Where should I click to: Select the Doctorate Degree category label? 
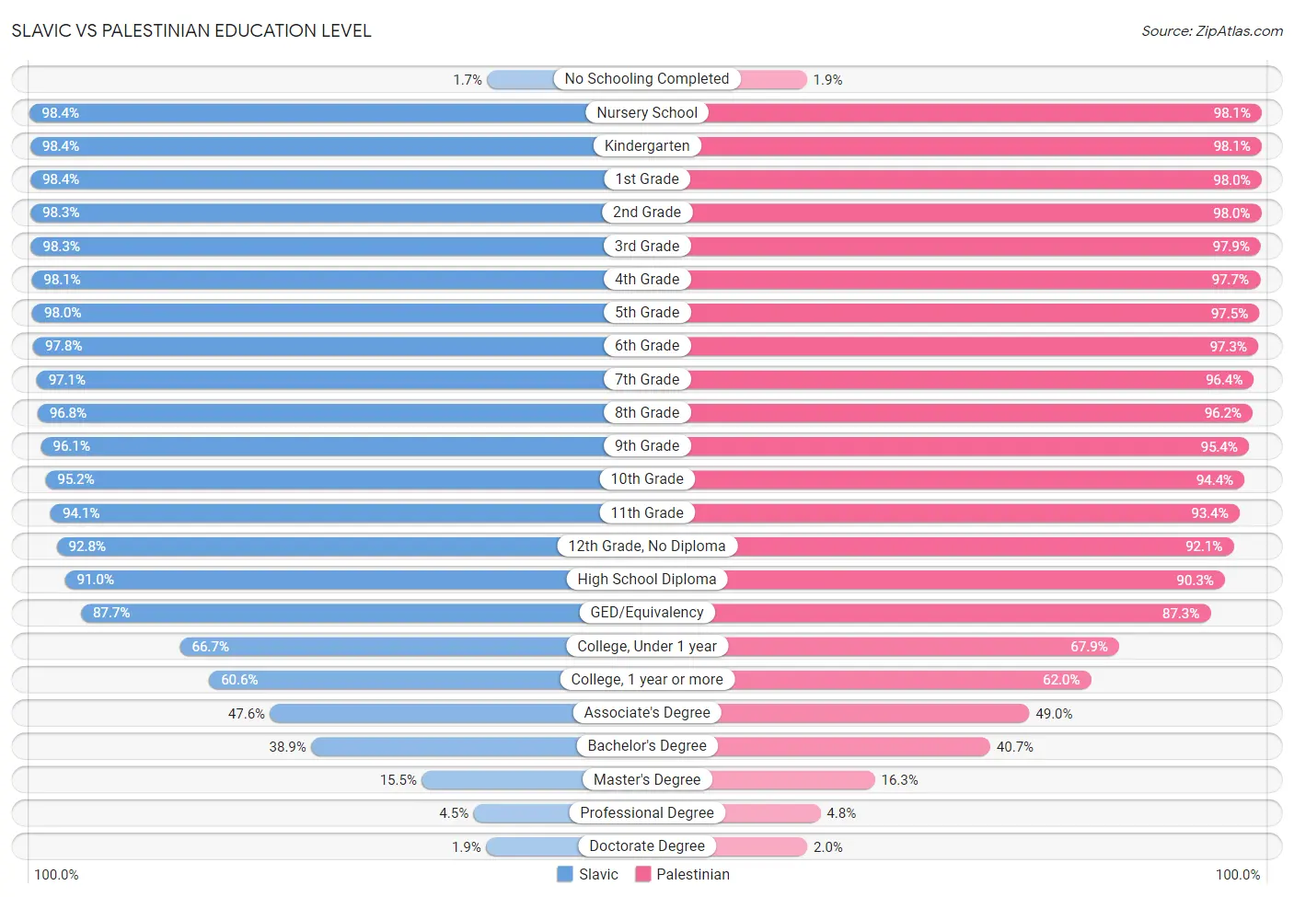pos(647,846)
